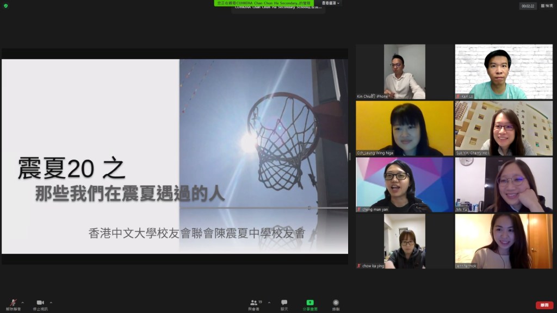Expand video options arrow beside camera
The height and width of the screenshot is (313, 557).
pyautogui.click(x=51, y=302)
